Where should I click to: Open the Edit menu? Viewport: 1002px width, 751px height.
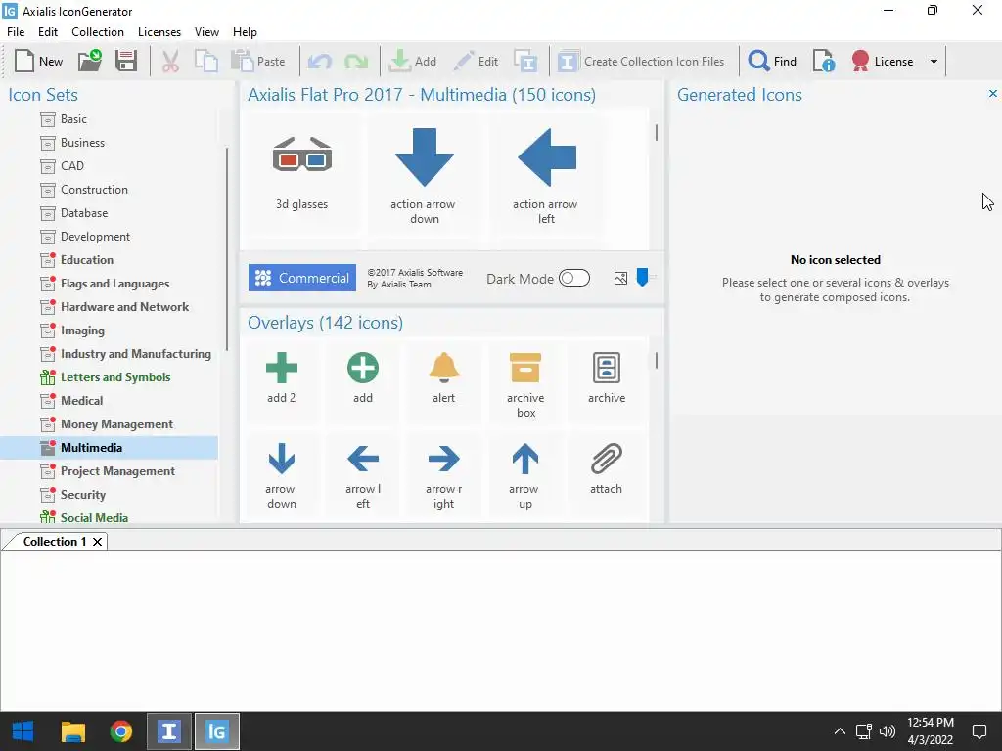click(47, 32)
